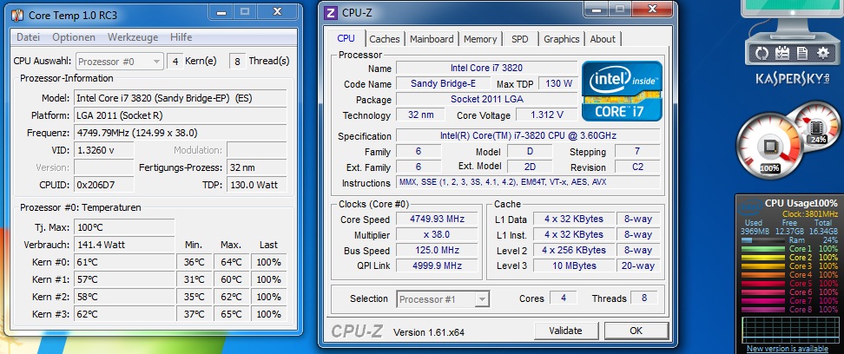
Task: Select the CPU tab in CPU-Z
Action: click(346, 38)
